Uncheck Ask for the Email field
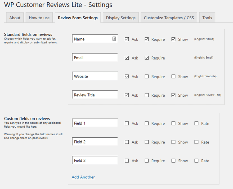Viewport: 233px width, 189px height. (x=127, y=58)
